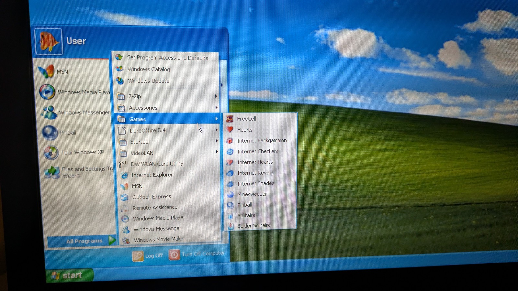The image size is (518, 291).
Task: Click the Log Off button
Action: pyautogui.click(x=148, y=256)
